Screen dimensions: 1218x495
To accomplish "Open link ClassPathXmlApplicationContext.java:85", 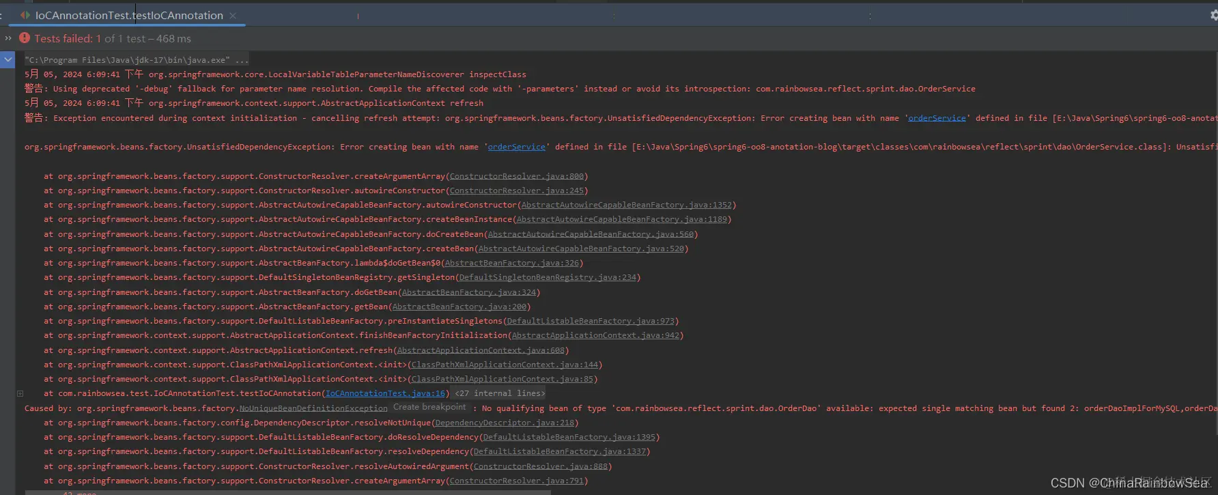I will click(502, 379).
